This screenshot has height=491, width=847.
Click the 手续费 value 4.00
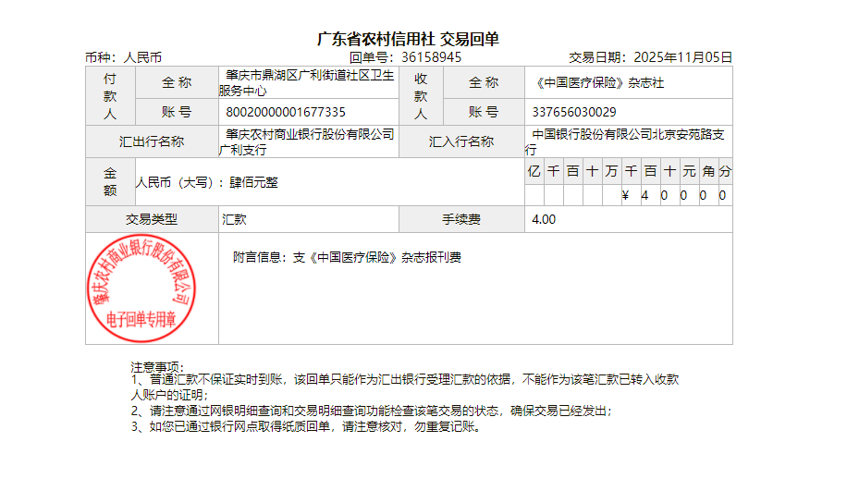tap(545, 220)
